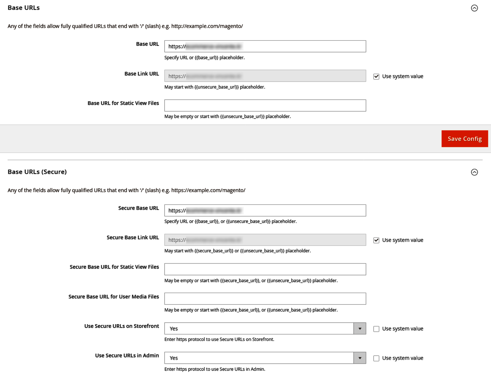
Task: Click the disabled Base Link URL field
Action: [265, 76]
